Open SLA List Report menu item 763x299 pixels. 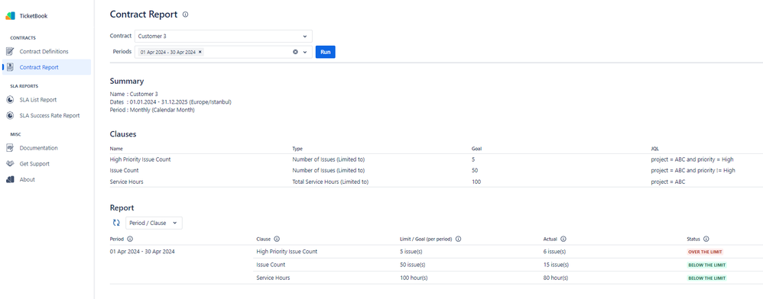[x=46, y=100]
